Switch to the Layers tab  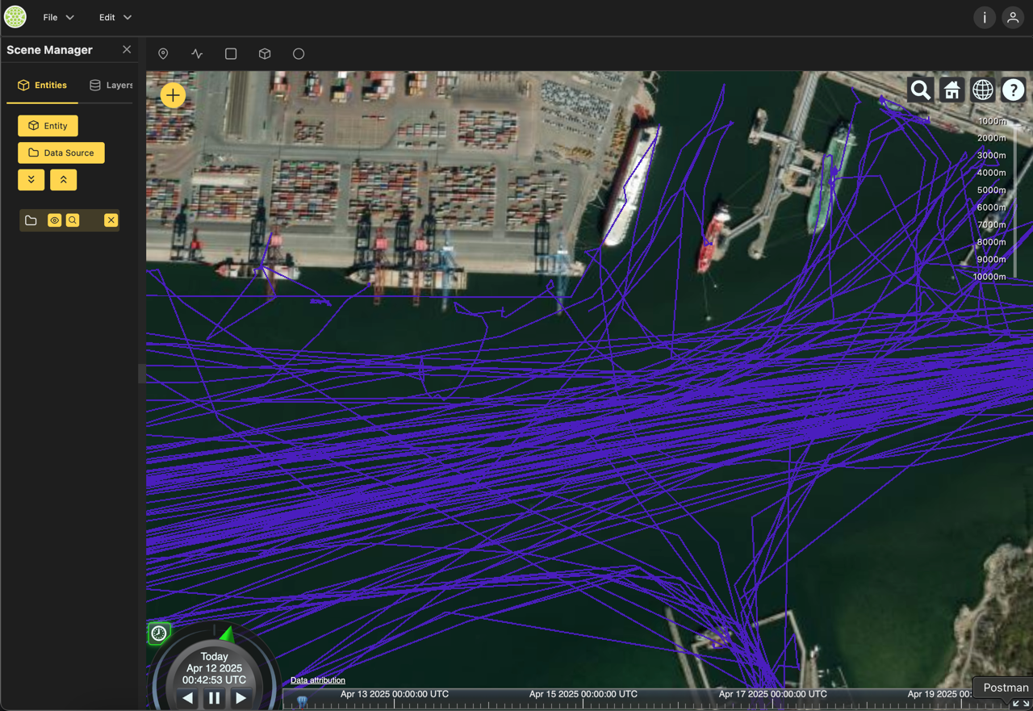(x=111, y=85)
